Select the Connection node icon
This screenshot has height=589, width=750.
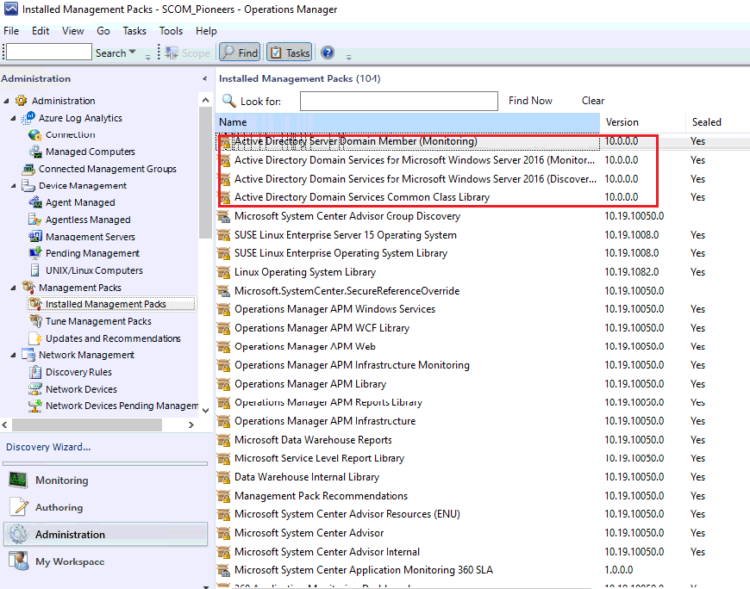(x=35, y=134)
